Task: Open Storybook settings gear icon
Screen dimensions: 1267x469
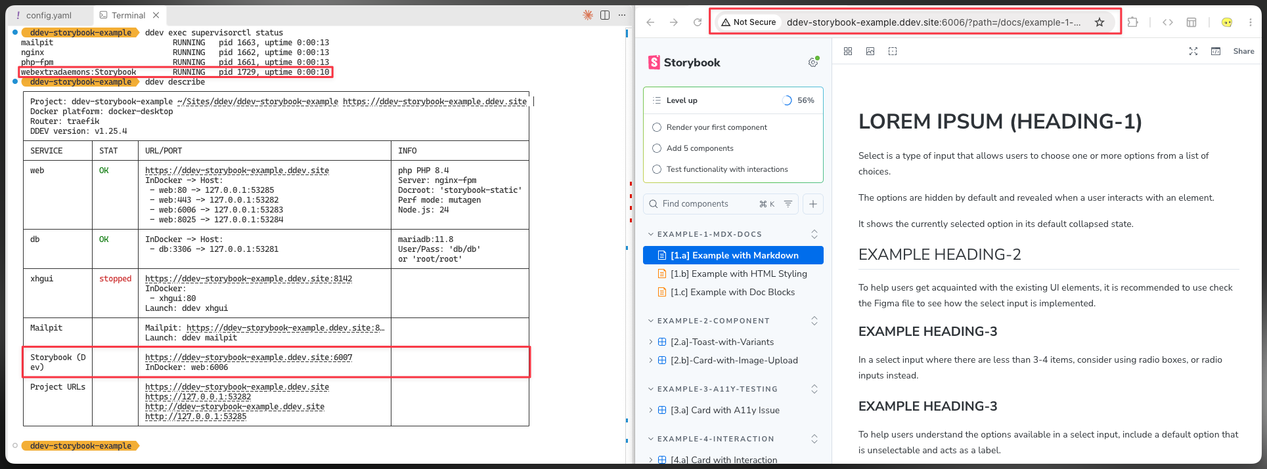Action: click(813, 62)
